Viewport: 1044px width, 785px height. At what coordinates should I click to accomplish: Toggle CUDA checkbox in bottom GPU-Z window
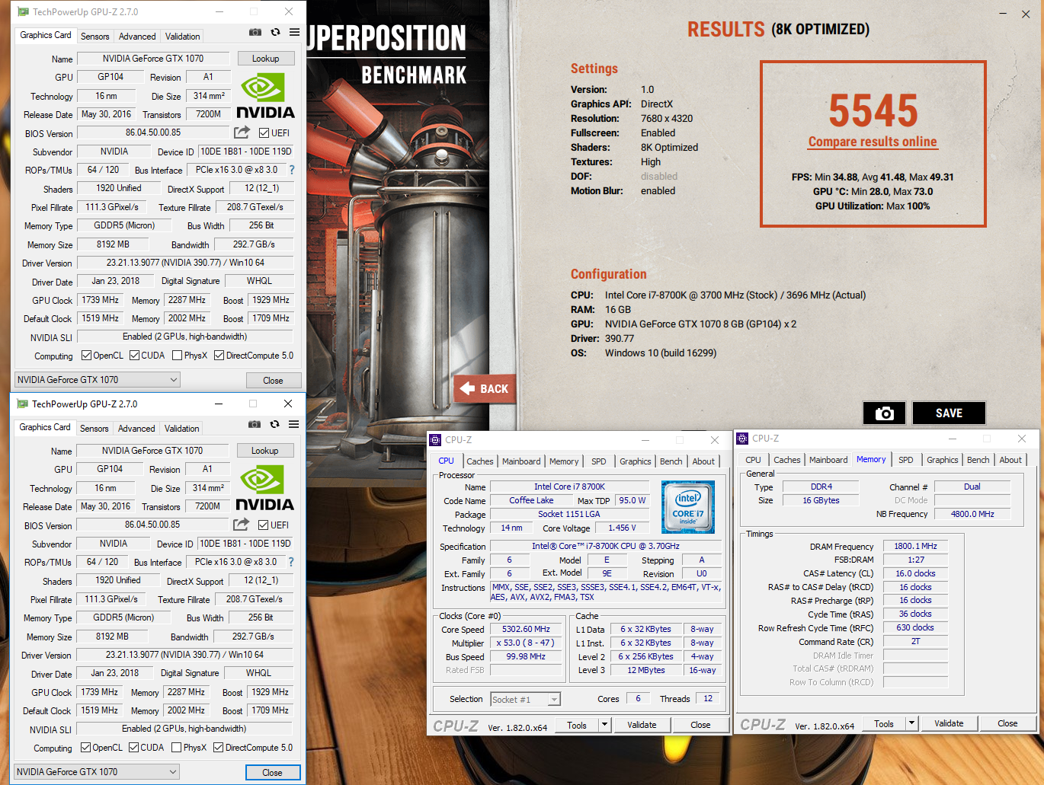133,748
